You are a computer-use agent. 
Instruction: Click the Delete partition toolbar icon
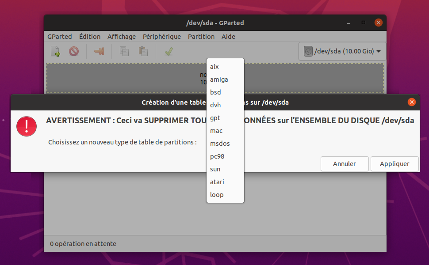(x=74, y=51)
